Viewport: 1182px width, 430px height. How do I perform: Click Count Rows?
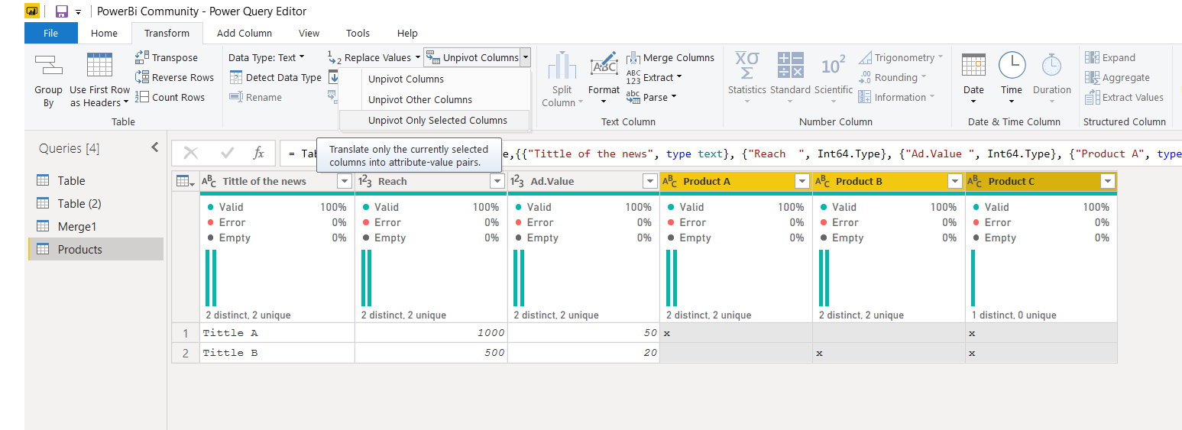point(170,97)
